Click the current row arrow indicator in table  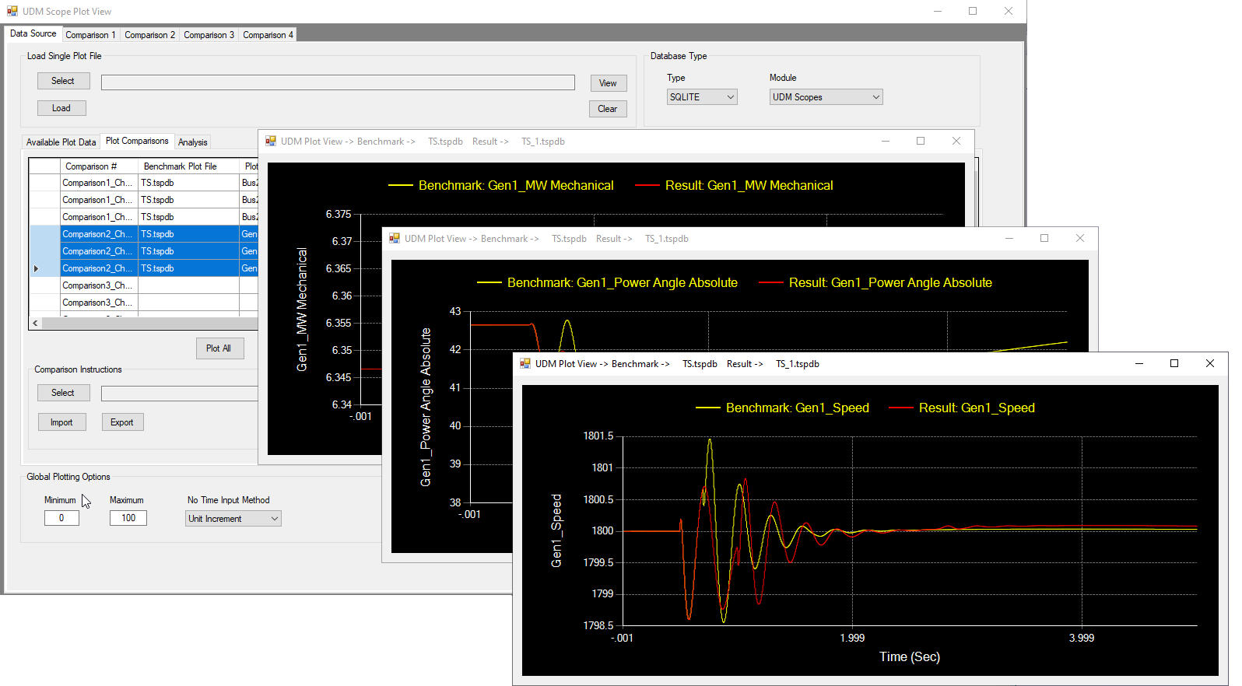point(36,268)
